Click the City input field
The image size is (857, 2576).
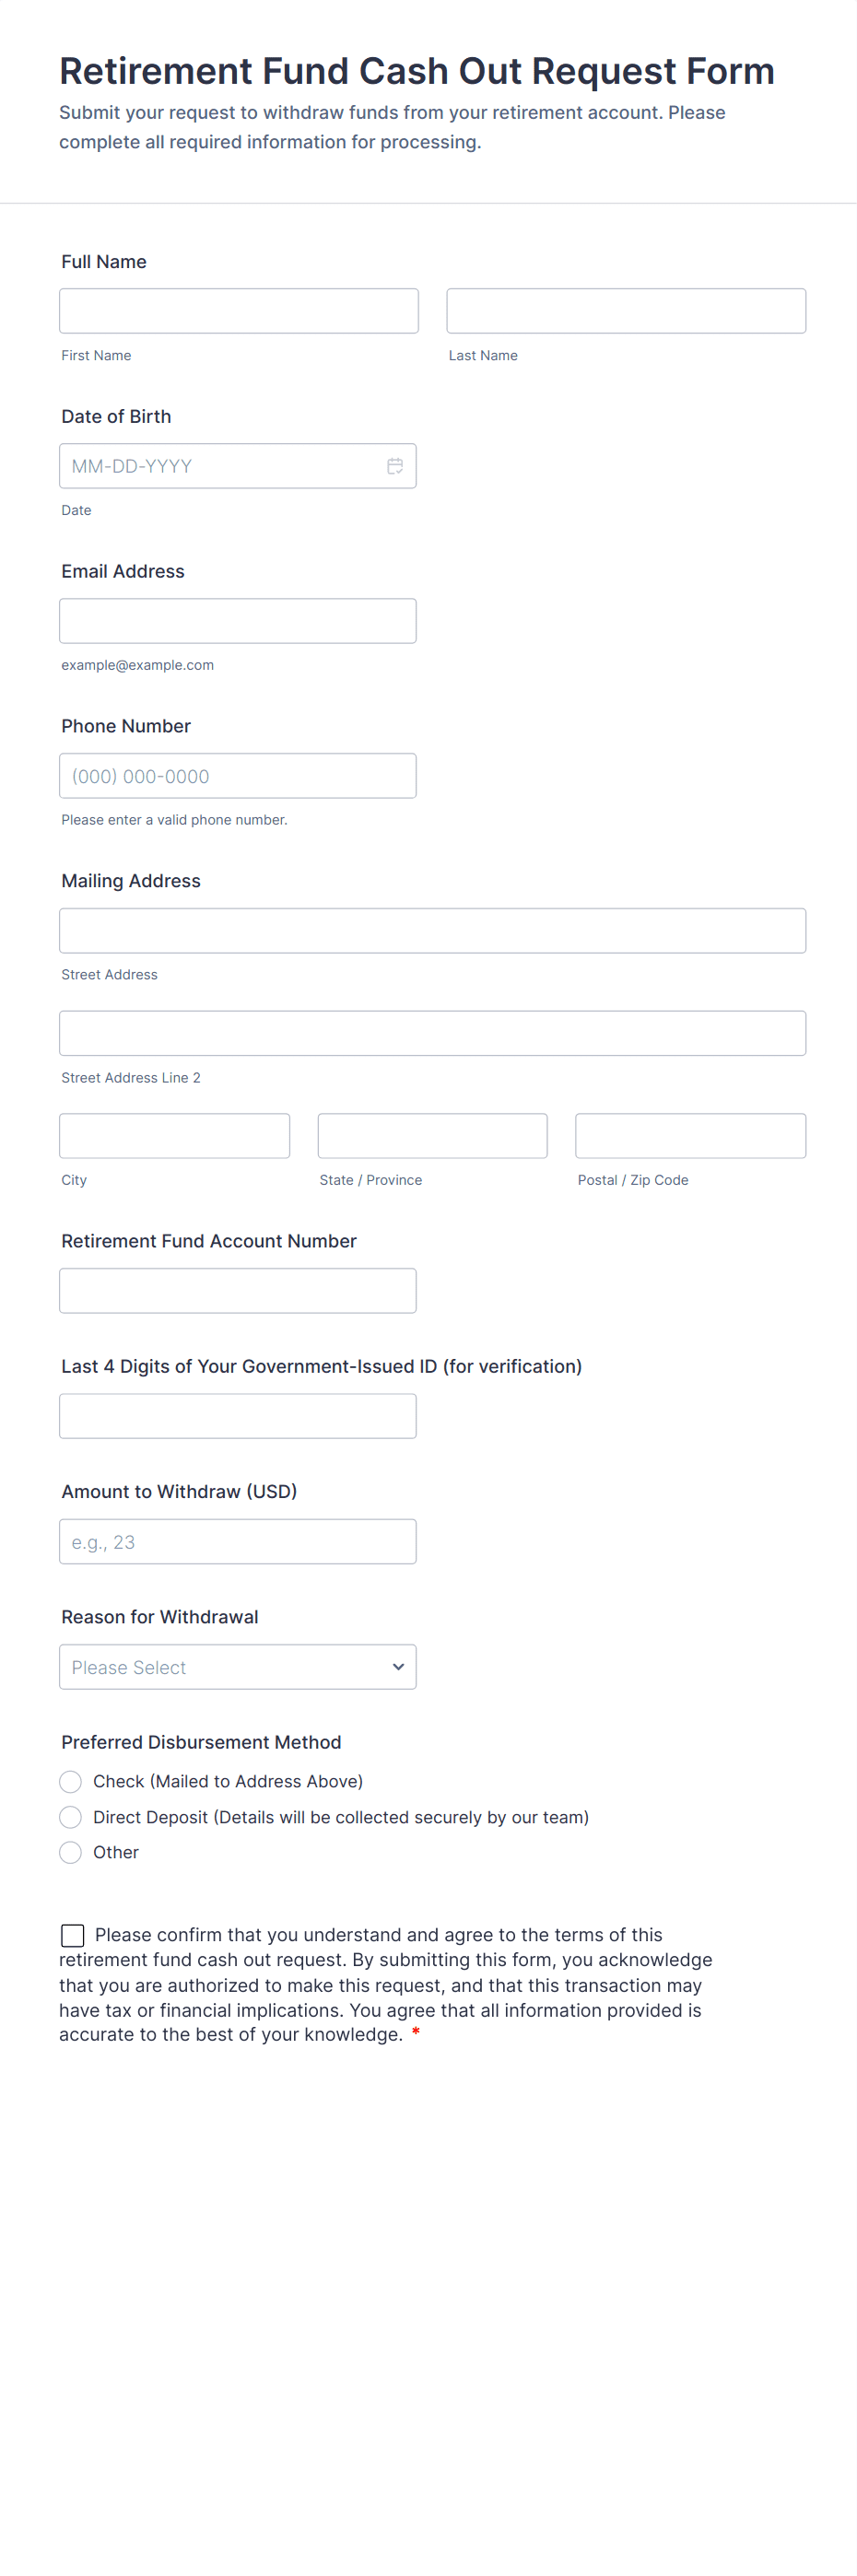(174, 1136)
